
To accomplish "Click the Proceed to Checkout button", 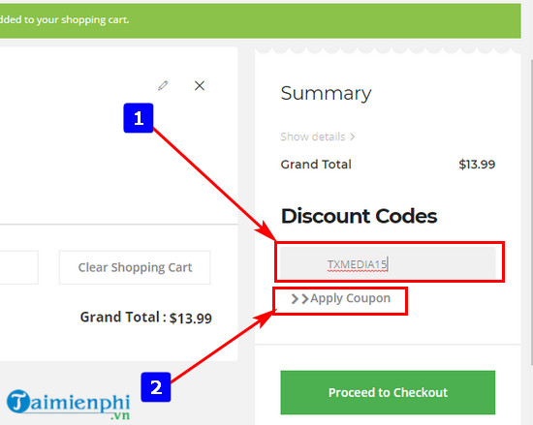I will pyautogui.click(x=388, y=392).
